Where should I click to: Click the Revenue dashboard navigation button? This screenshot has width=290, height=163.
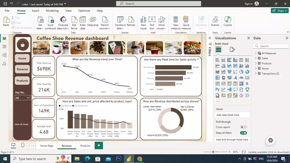coord(22,69)
